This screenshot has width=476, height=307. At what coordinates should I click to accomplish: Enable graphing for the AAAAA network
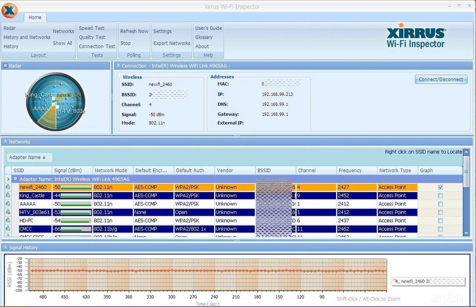click(441, 204)
